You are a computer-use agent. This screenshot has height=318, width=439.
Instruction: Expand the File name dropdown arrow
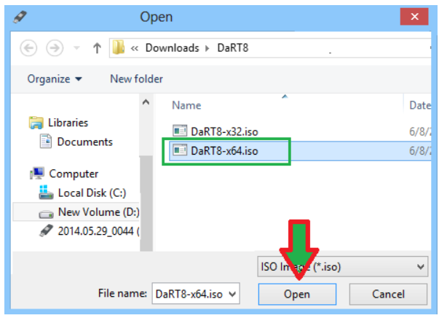[232, 294]
